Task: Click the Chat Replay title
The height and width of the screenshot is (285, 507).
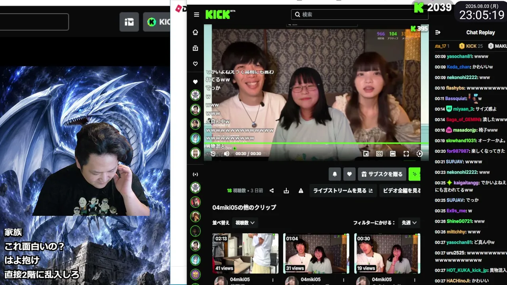Action: click(480, 32)
